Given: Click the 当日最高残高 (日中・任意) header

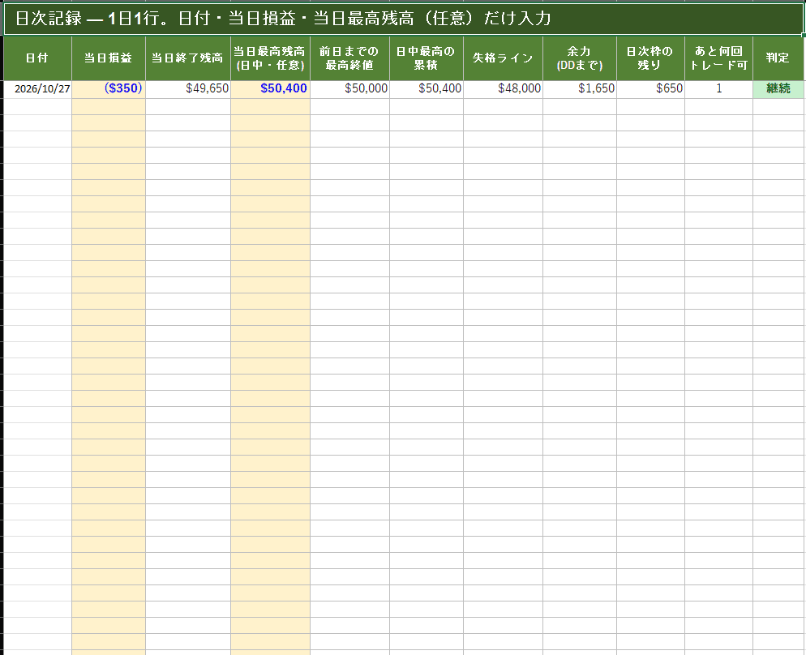Looking at the screenshot, I should pos(270,58).
